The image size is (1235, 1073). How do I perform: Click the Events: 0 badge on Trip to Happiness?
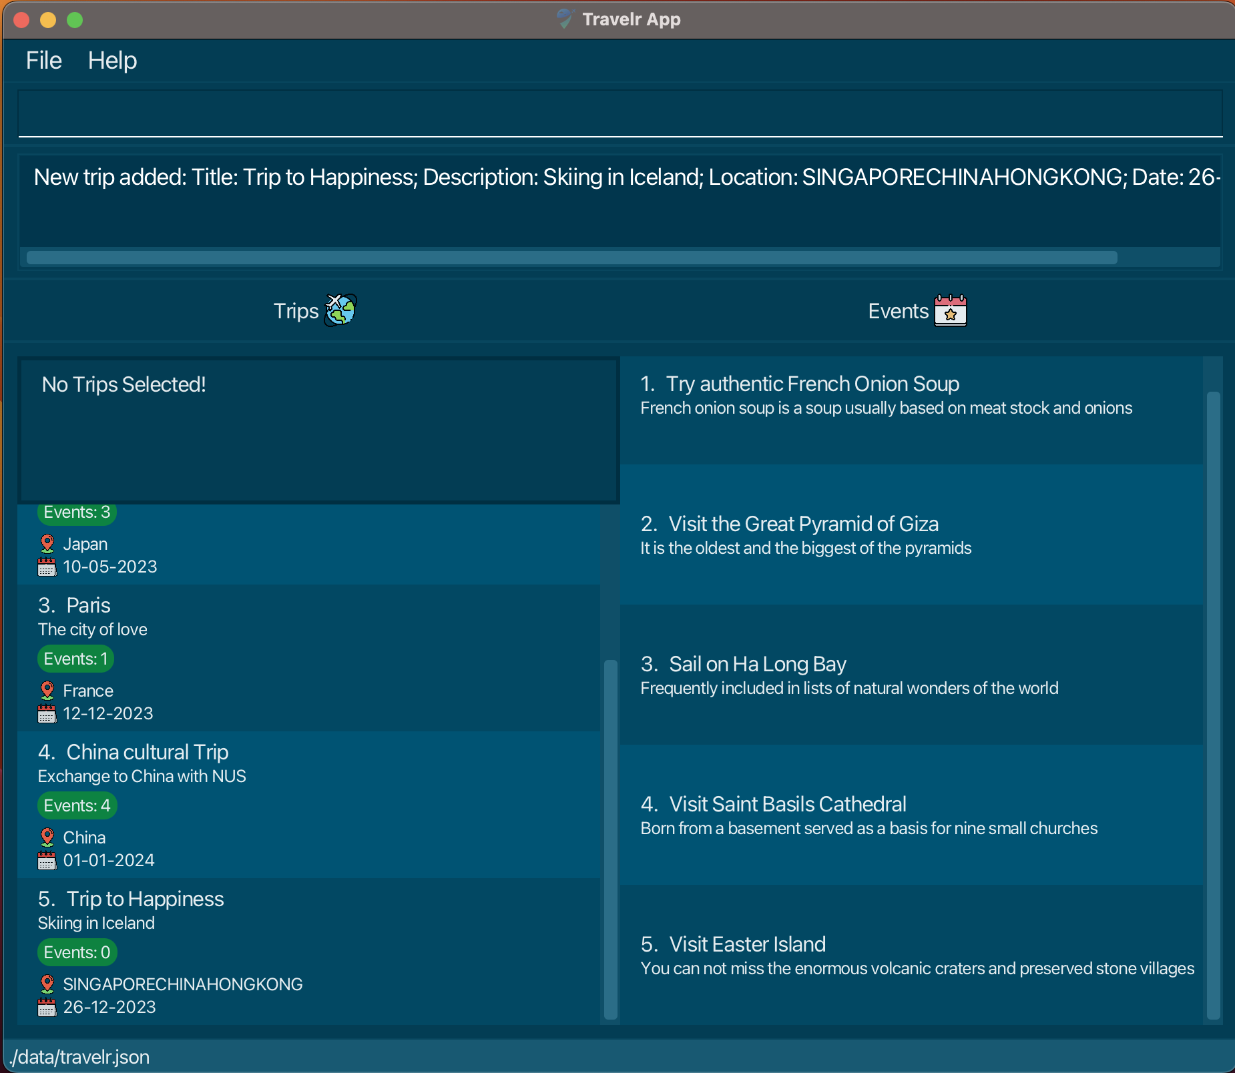click(x=77, y=952)
